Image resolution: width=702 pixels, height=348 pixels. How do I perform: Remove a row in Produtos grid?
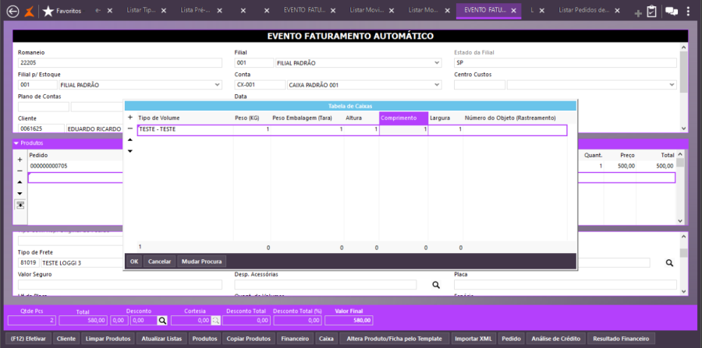tap(19, 170)
